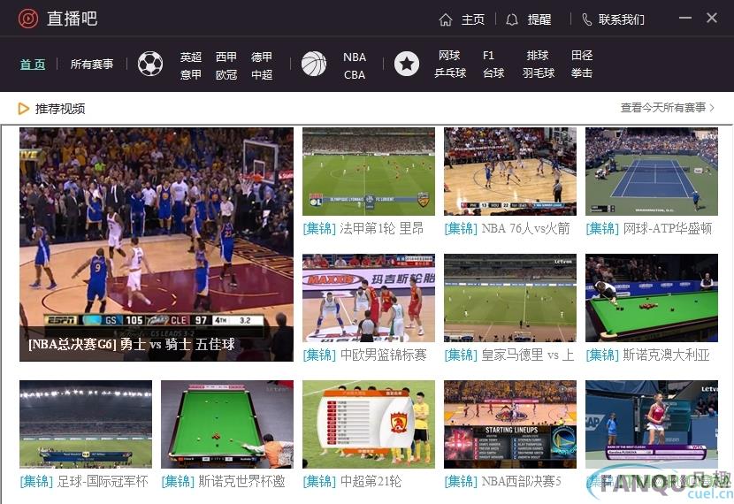The width and height of the screenshot is (734, 504).
Task: Click the reminder bell icon
Action: 512,19
